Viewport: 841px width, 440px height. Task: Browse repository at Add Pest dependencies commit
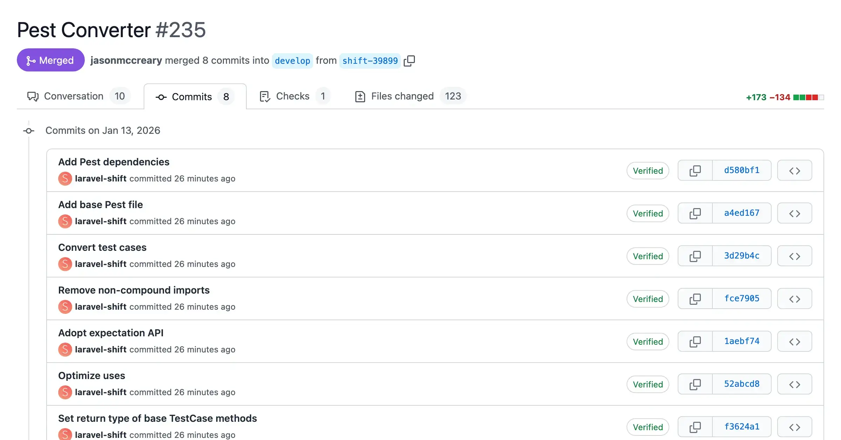click(x=794, y=171)
